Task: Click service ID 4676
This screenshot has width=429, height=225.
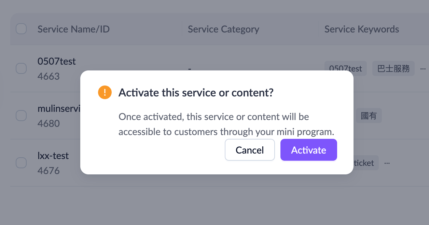Action: 49,170
